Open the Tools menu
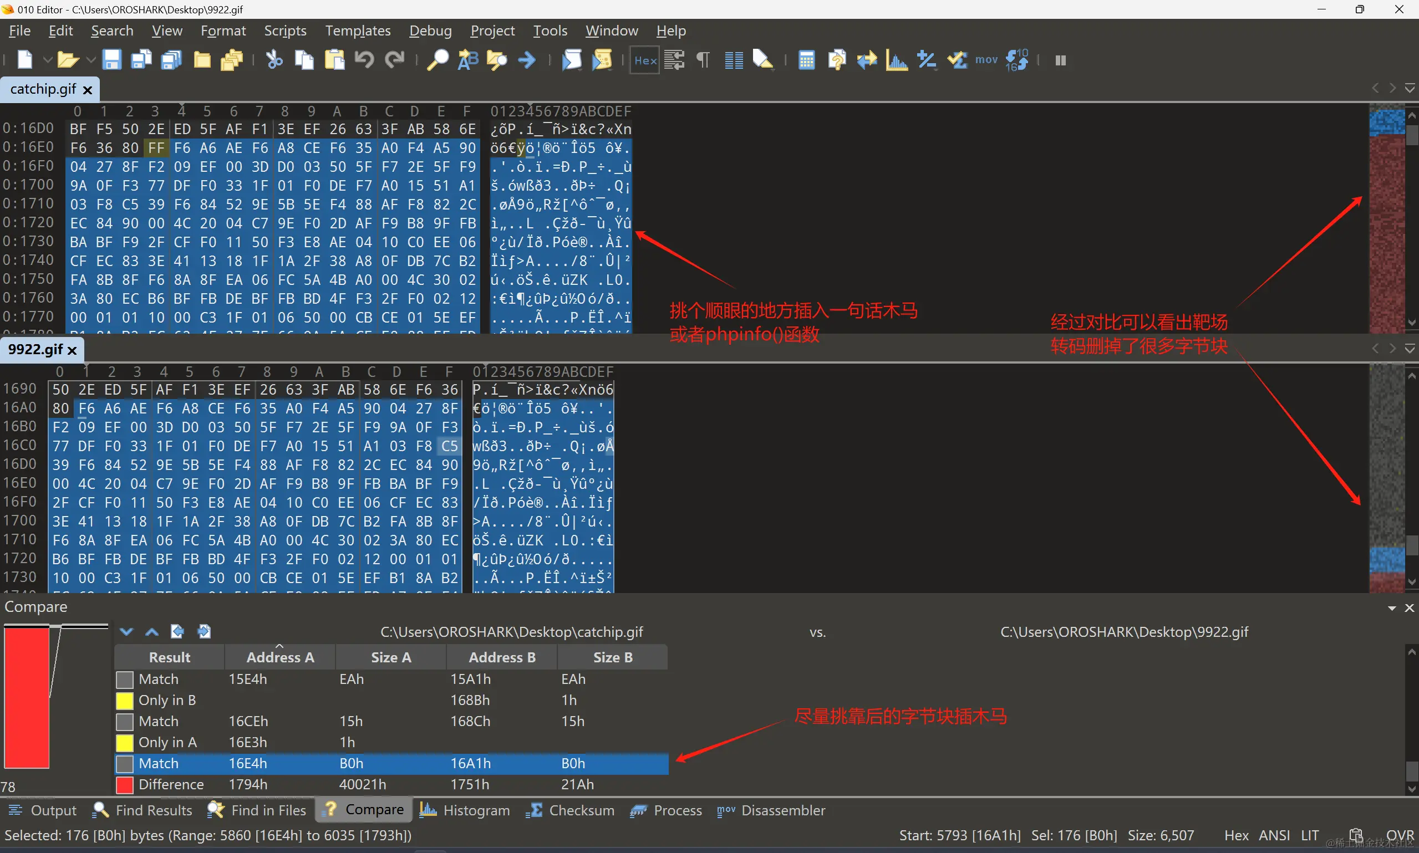 (550, 30)
